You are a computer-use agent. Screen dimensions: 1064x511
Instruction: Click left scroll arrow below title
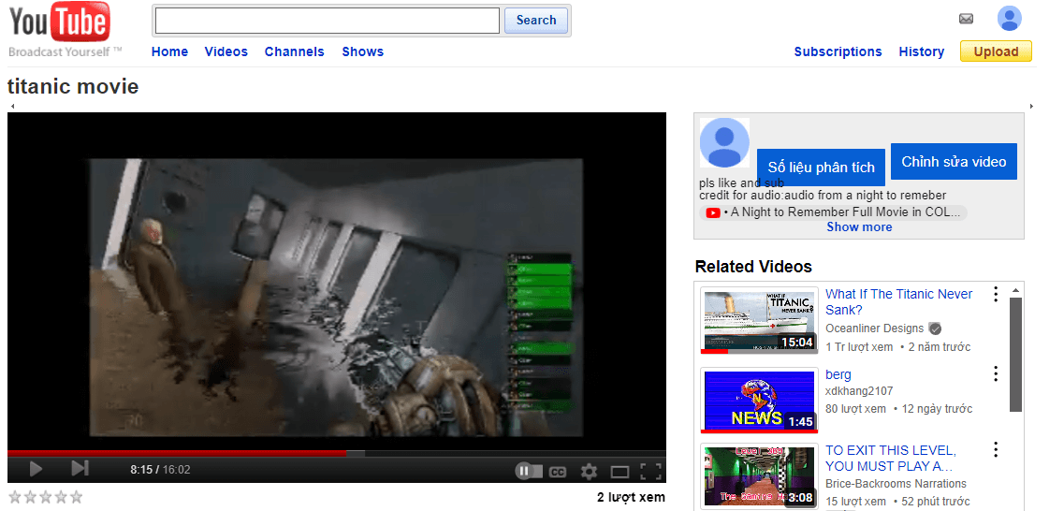pyautogui.click(x=12, y=107)
